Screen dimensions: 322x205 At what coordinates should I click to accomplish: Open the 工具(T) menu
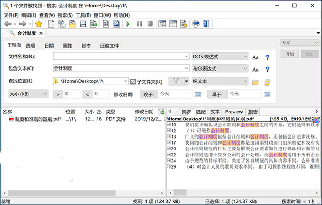click(x=83, y=15)
